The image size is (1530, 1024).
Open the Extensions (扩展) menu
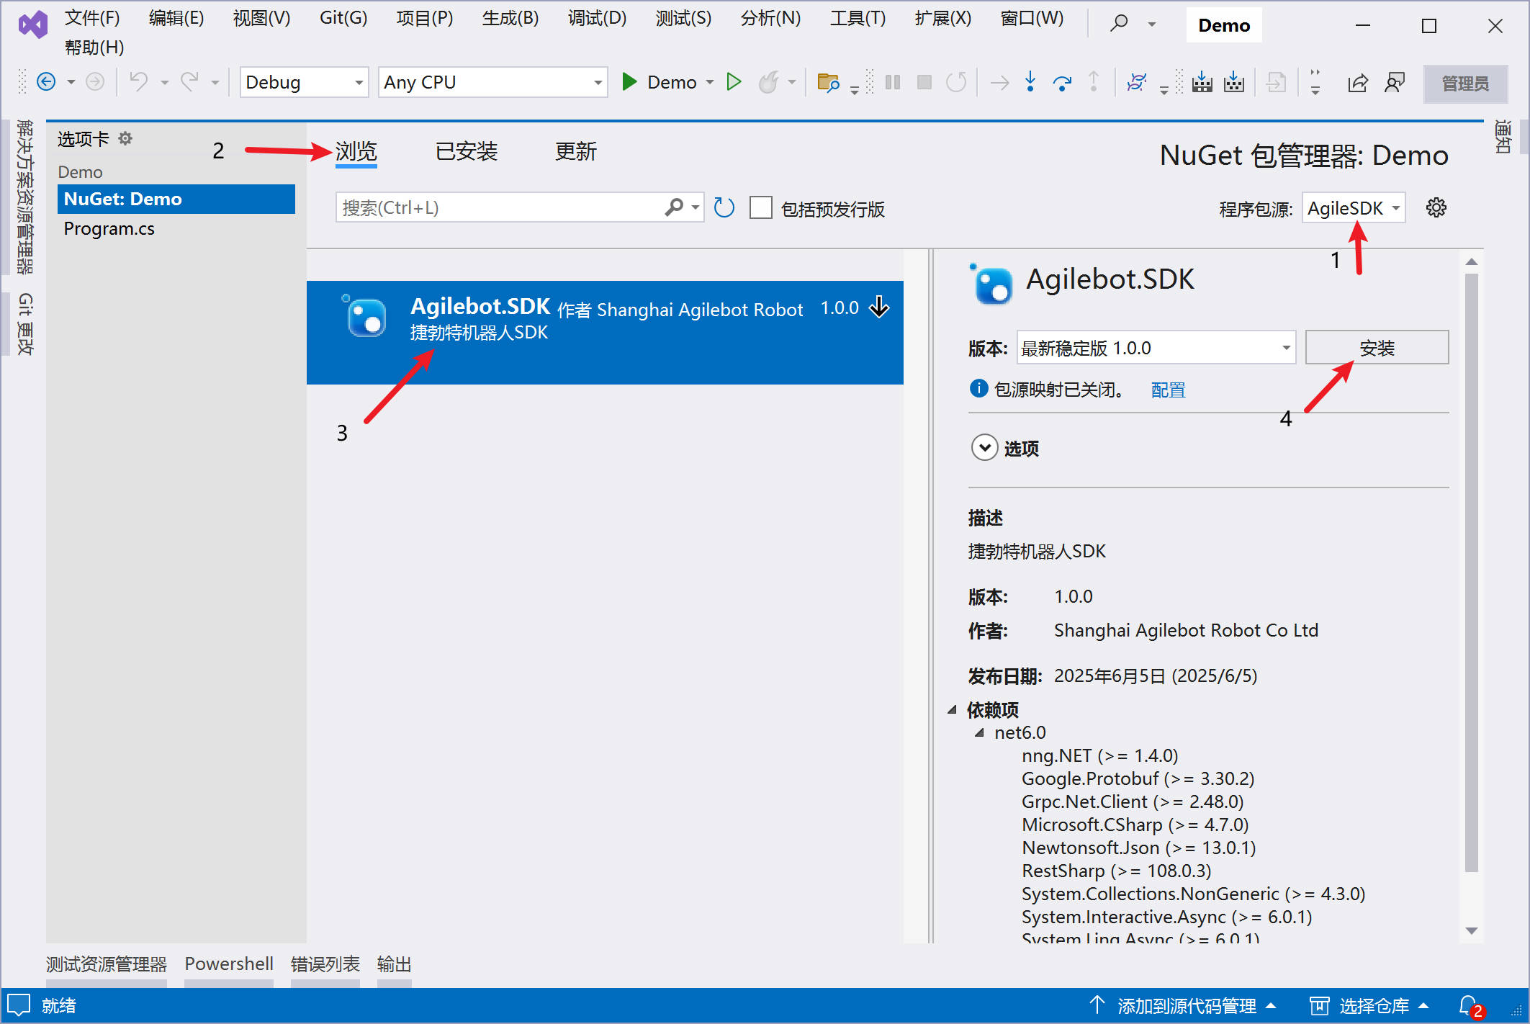(x=942, y=18)
